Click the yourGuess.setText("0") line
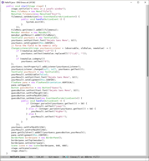The image size is (149, 161). (x=35, y=61)
